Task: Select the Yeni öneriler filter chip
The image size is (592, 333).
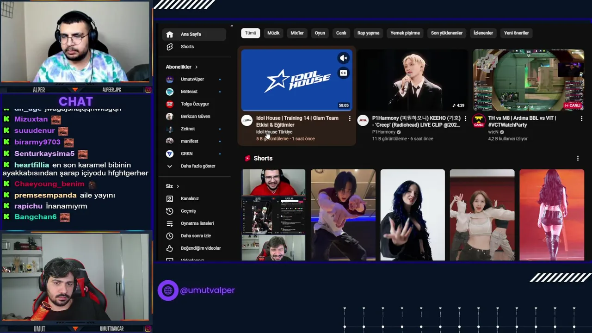Action: [x=516, y=33]
